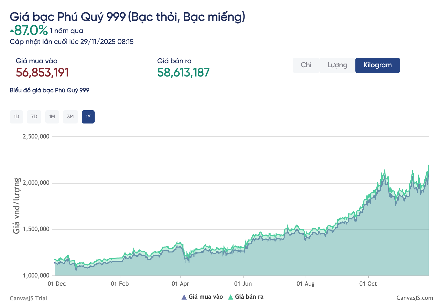Viewport: 436px width, 305px height.
Task: Click the CanvasJS Trial watermark text
Action: click(x=28, y=298)
